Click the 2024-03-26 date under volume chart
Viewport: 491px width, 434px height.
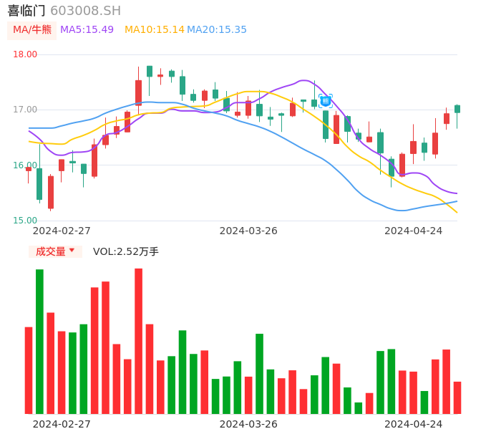(x=248, y=424)
